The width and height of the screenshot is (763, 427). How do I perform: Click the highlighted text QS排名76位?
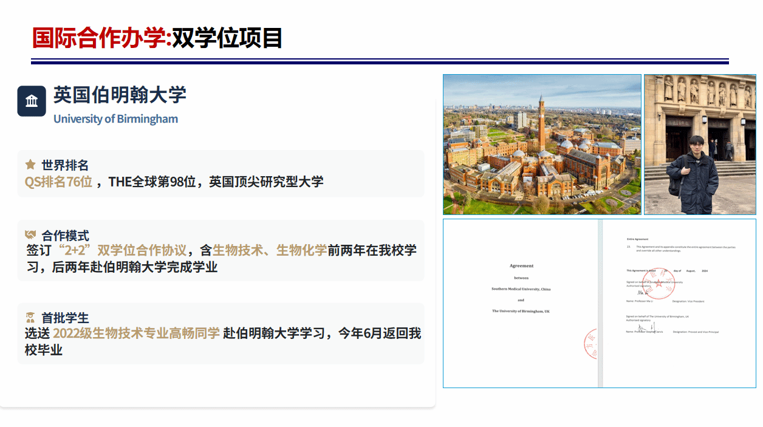click(58, 181)
